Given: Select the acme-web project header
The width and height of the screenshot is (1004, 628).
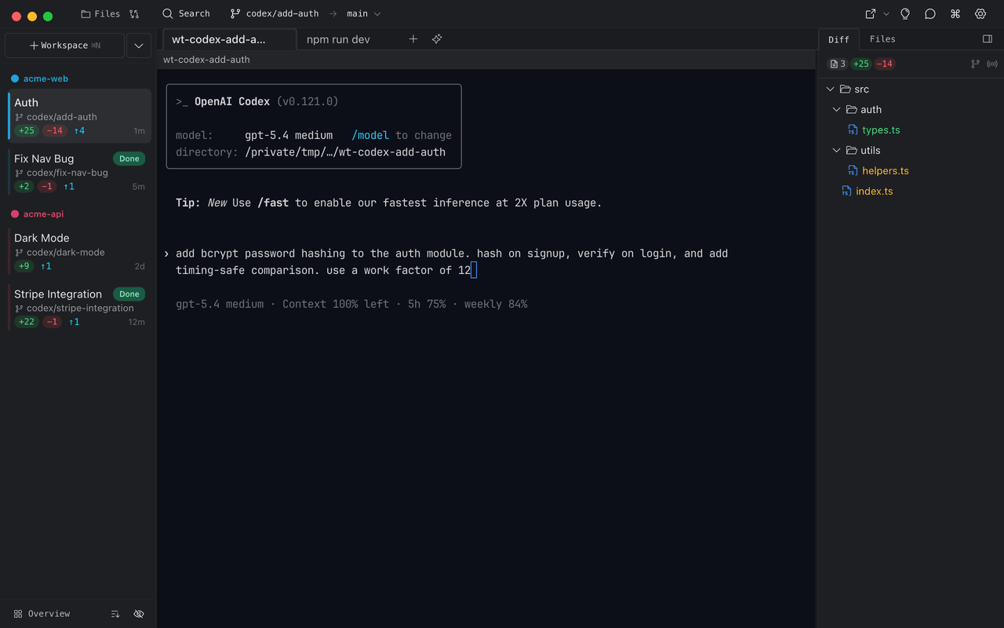Looking at the screenshot, I should pyautogui.click(x=45, y=78).
